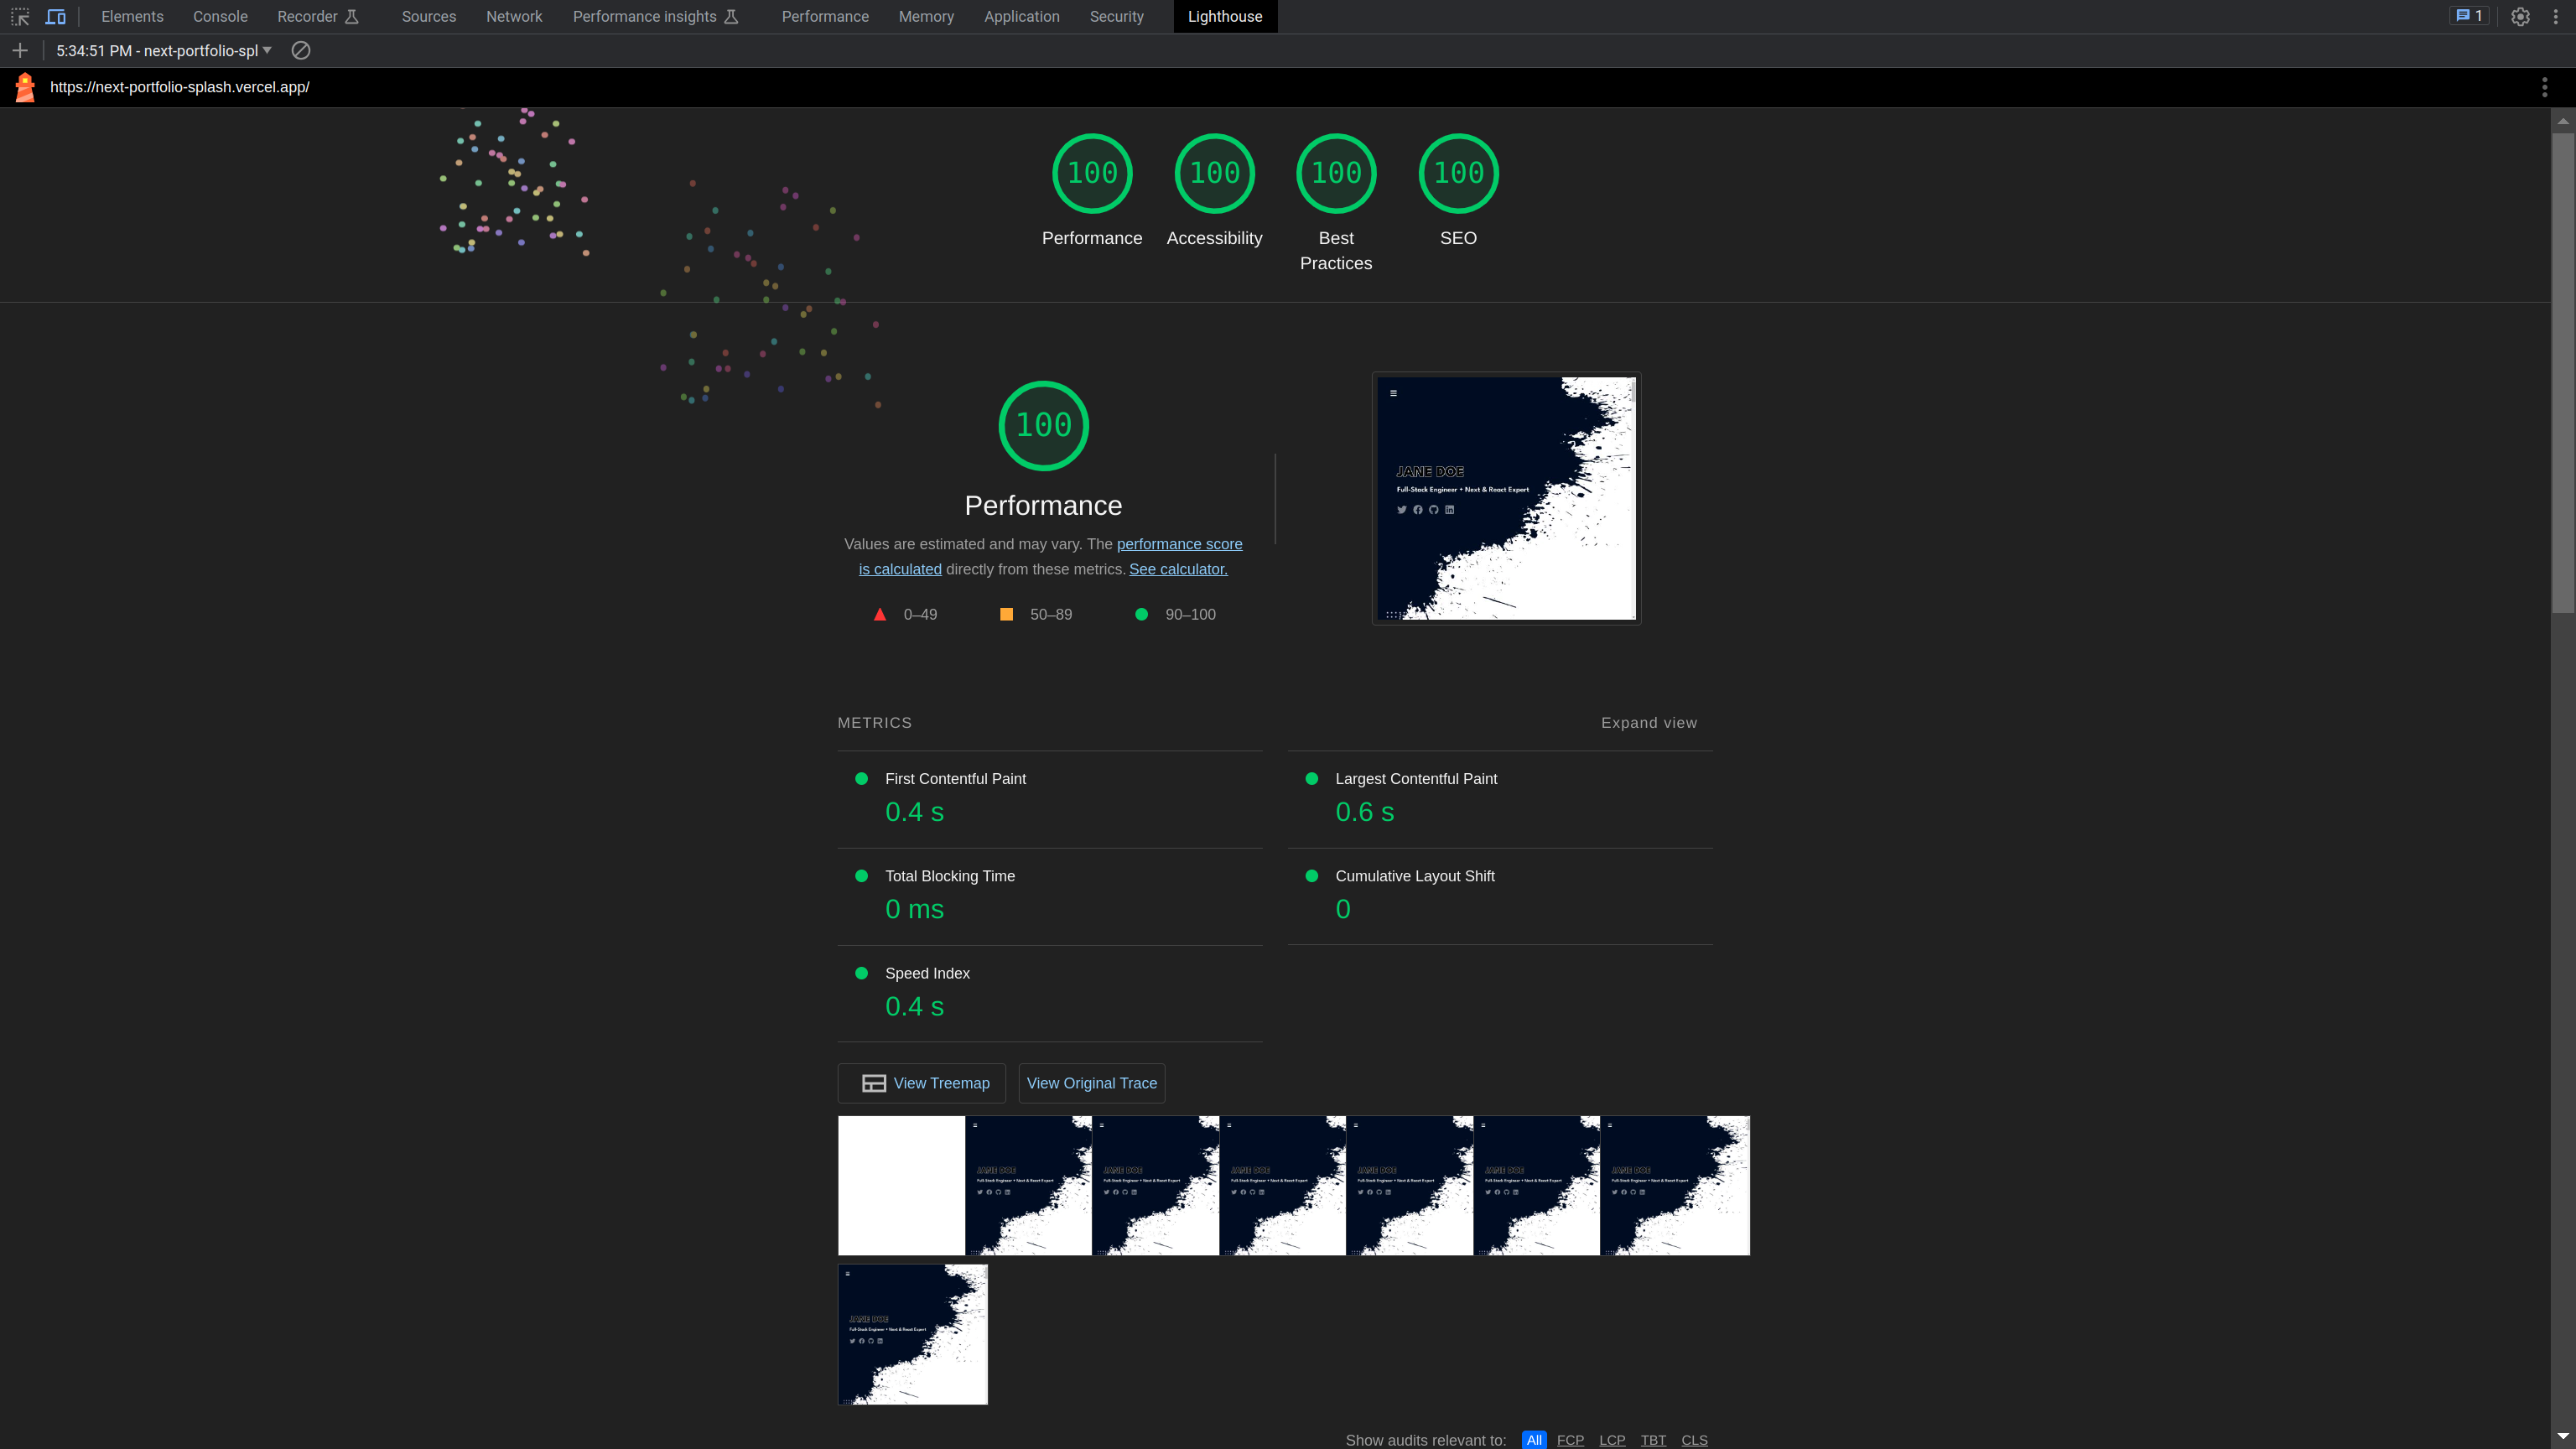Filter audits by FCP
The width and height of the screenshot is (2576, 1449).
(x=1570, y=1439)
